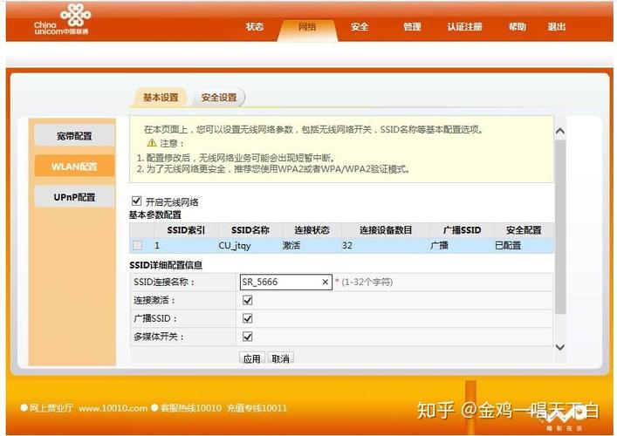Click the 连接状态 column header
The width and height of the screenshot is (617, 436).
click(x=312, y=230)
